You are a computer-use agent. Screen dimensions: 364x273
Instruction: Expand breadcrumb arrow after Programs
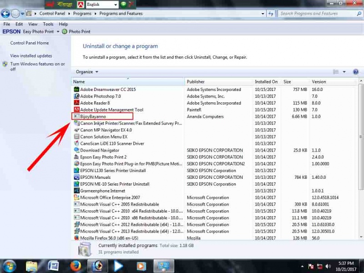pos(96,14)
